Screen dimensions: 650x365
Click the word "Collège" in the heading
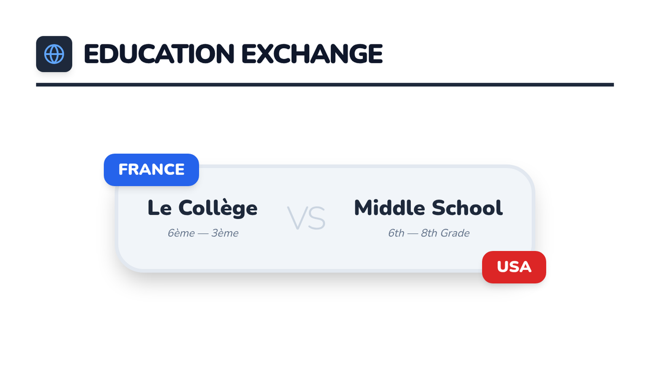click(x=218, y=208)
